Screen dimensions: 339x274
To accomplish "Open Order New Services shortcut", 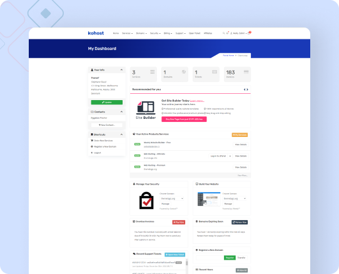I will [102, 141].
